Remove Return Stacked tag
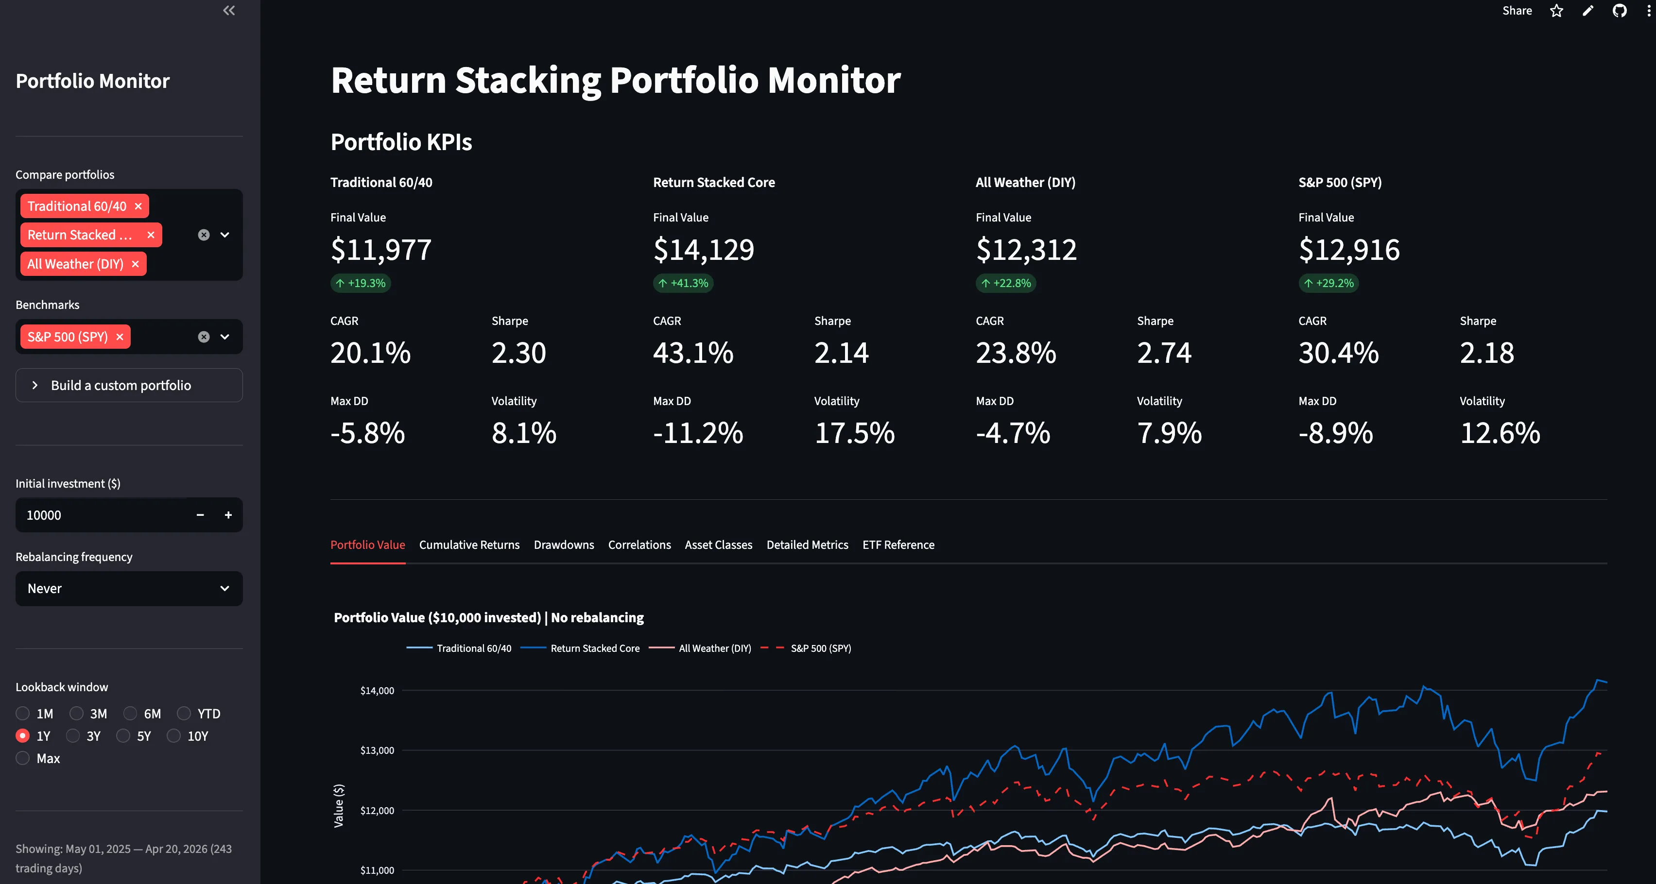The width and height of the screenshot is (1656, 884). click(151, 235)
